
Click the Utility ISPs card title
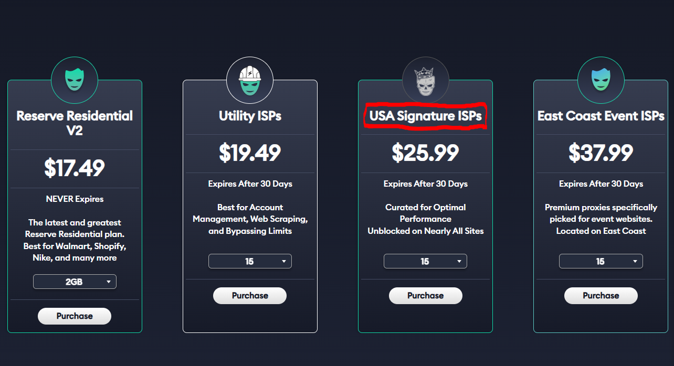pos(250,116)
